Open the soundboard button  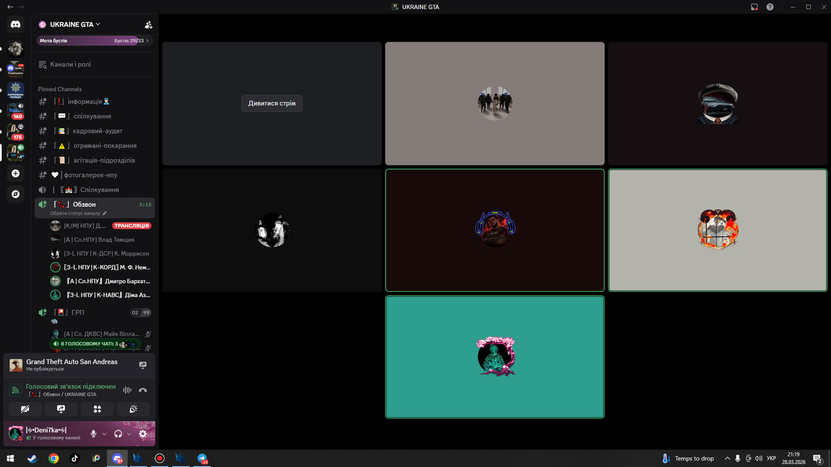point(133,409)
